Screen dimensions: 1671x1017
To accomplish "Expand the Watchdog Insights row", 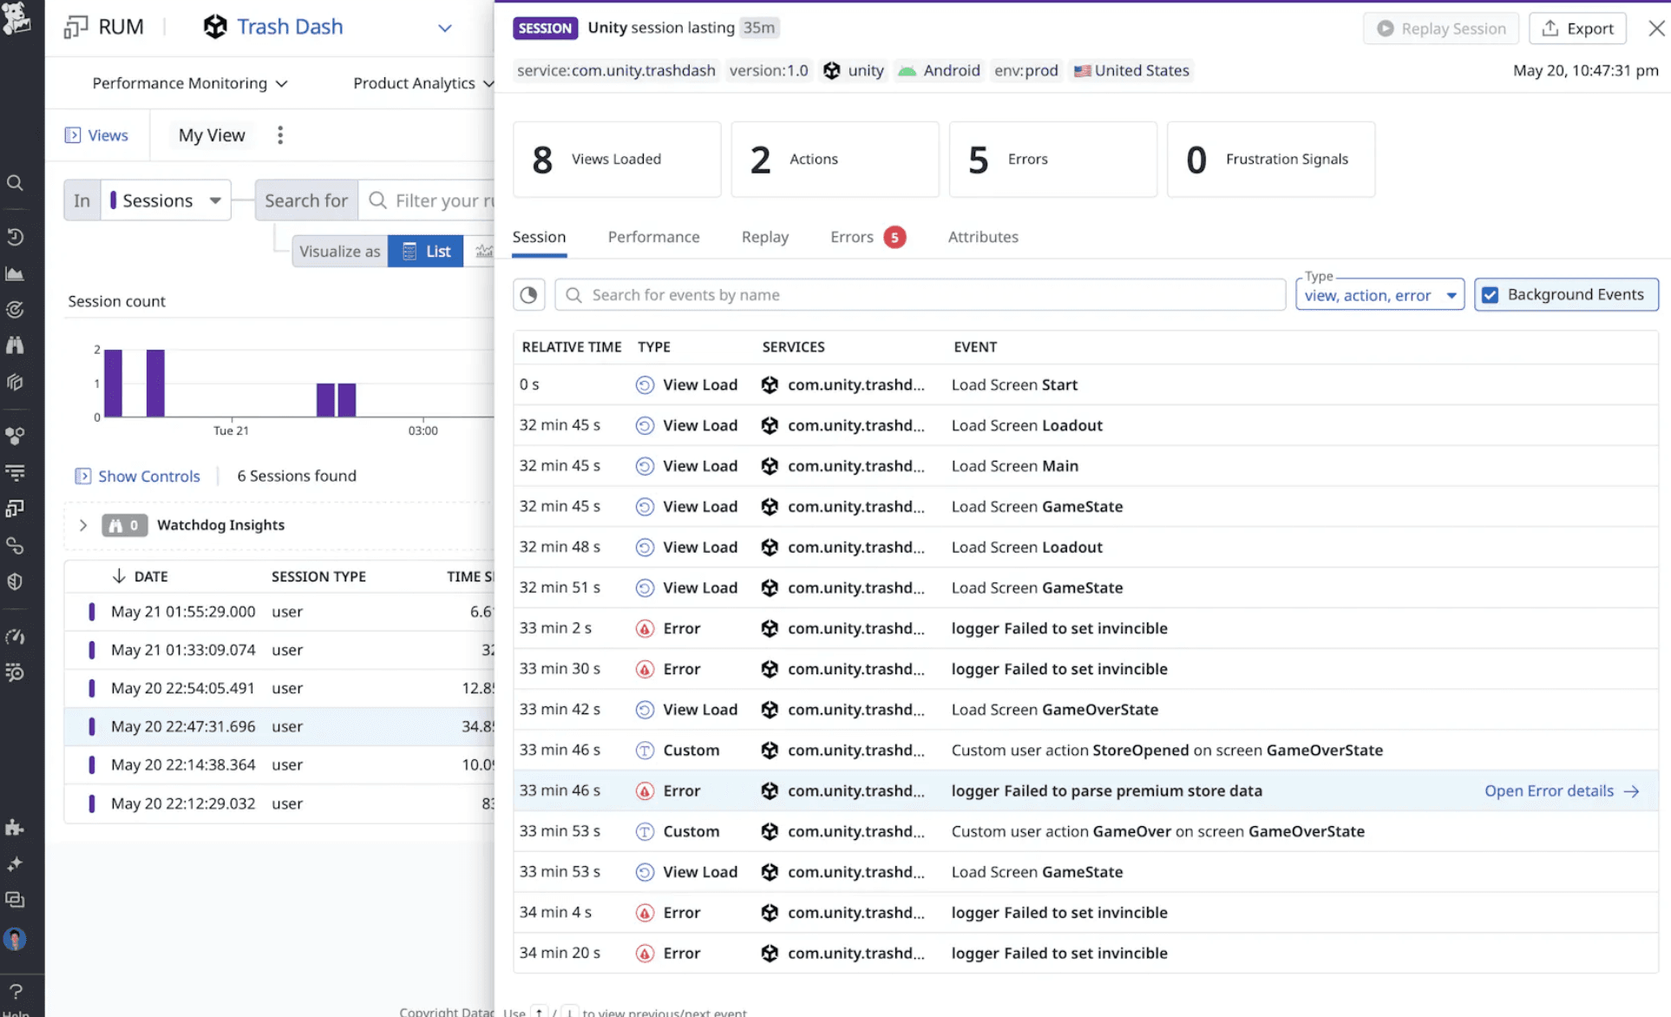I will pyautogui.click(x=83, y=525).
